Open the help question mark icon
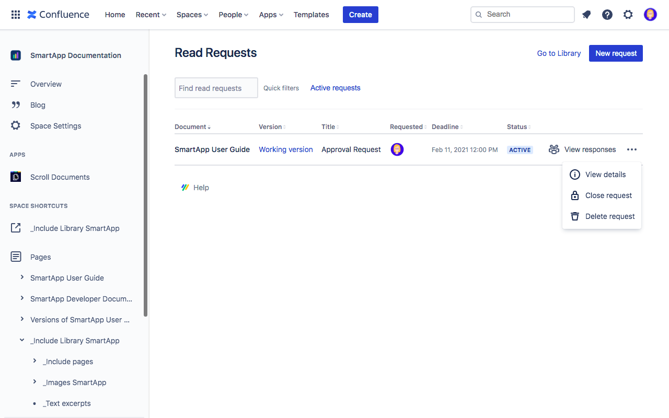Viewport: 669px width, 418px height. tap(607, 14)
